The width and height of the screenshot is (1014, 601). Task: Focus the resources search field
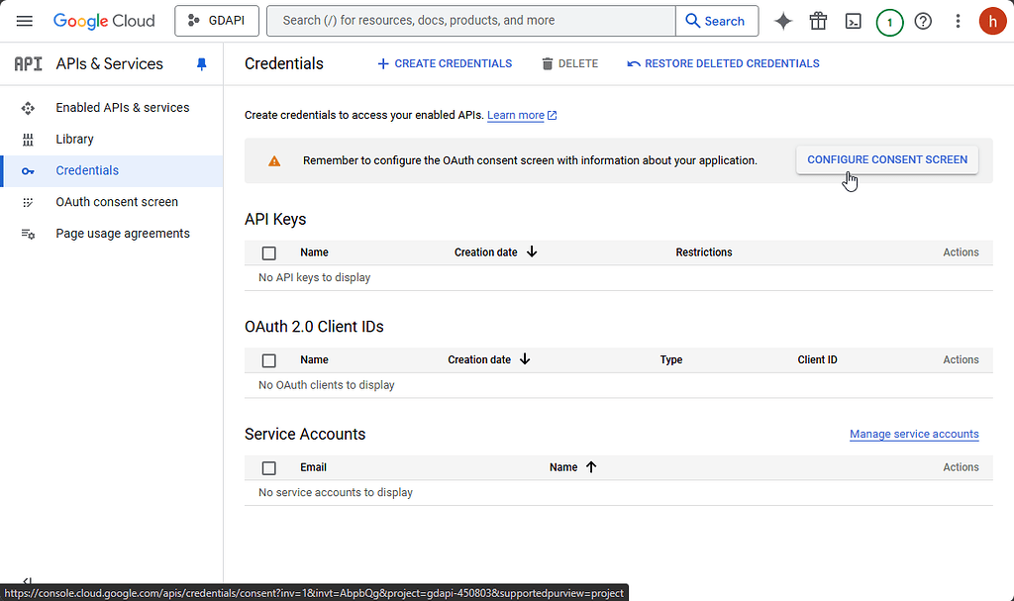tap(470, 21)
